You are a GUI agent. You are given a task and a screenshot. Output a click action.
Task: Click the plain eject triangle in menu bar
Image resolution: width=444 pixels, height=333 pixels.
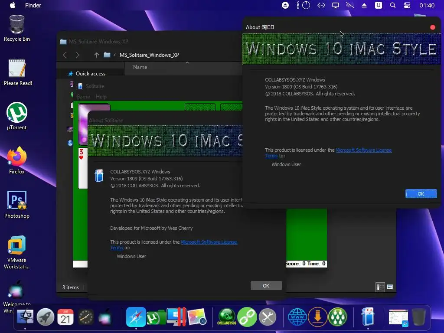(x=364, y=5)
